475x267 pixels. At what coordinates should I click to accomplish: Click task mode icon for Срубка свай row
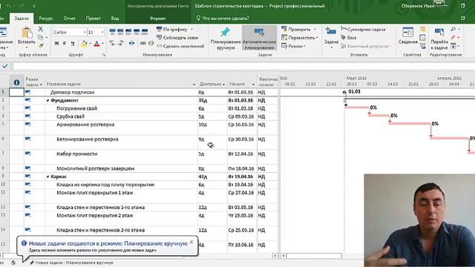[x=28, y=116]
